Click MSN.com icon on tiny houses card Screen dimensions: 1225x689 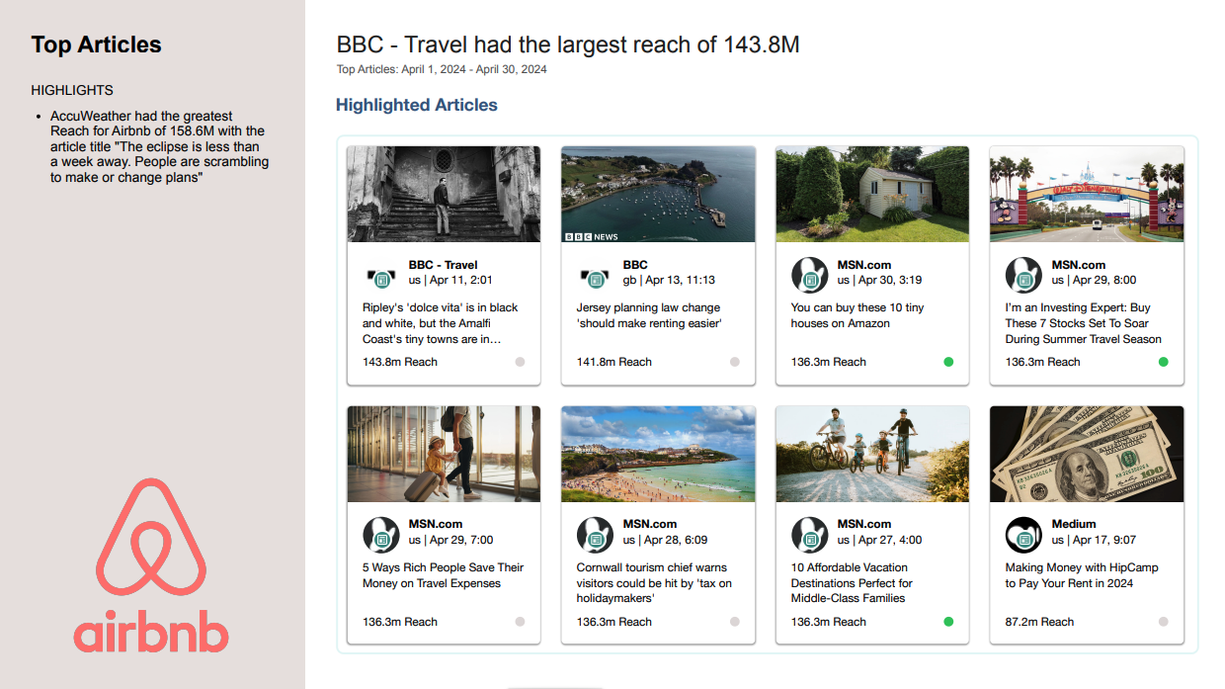809,275
